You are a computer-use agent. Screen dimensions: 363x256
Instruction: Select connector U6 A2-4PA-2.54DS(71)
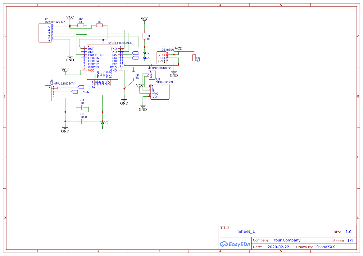click(48, 93)
